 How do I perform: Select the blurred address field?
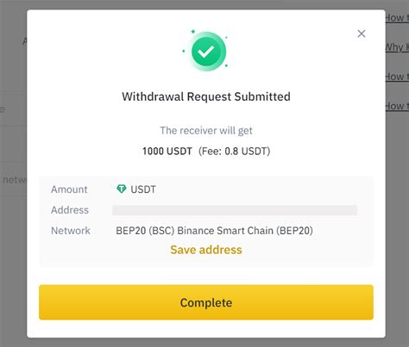point(235,210)
